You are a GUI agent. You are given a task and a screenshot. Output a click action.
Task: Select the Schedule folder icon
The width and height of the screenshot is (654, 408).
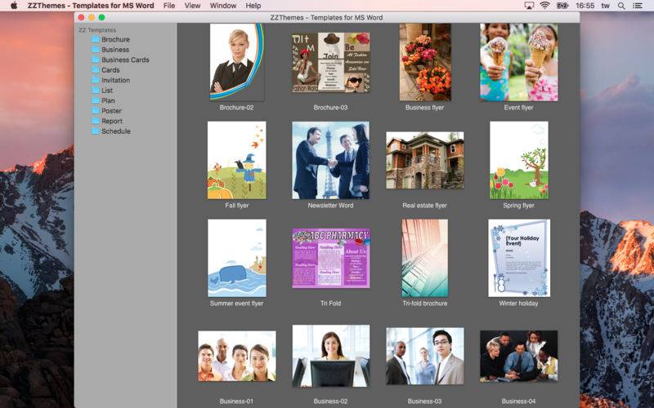point(96,131)
